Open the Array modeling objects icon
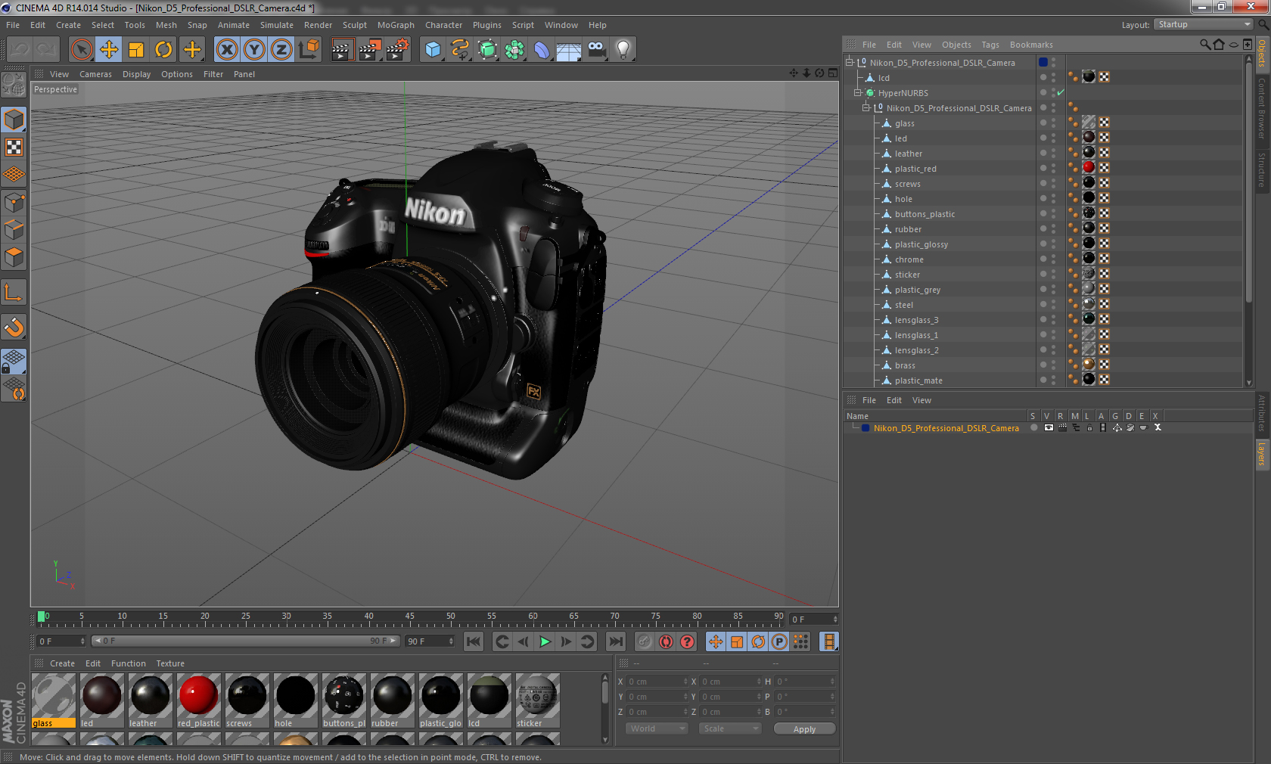The image size is (1271, 764). 514,50
